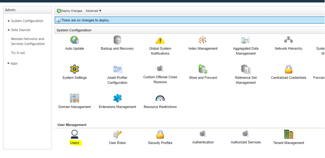Viewport: 325px width, 158px height.
Task: Open System Settings gear icon
Action: click(x=74, y=69)
